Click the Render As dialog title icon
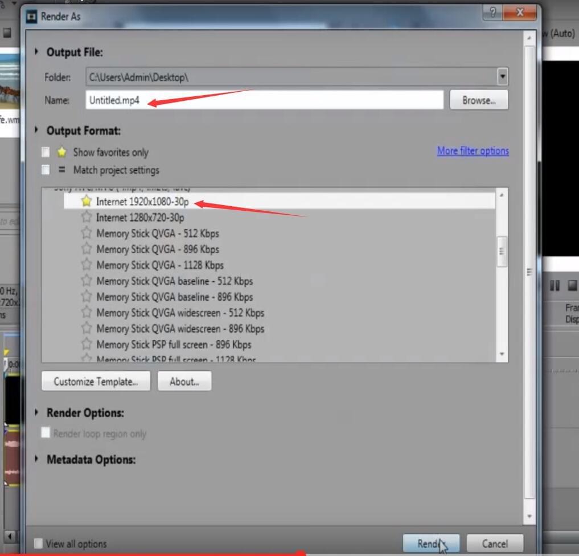 coord(31,17)
